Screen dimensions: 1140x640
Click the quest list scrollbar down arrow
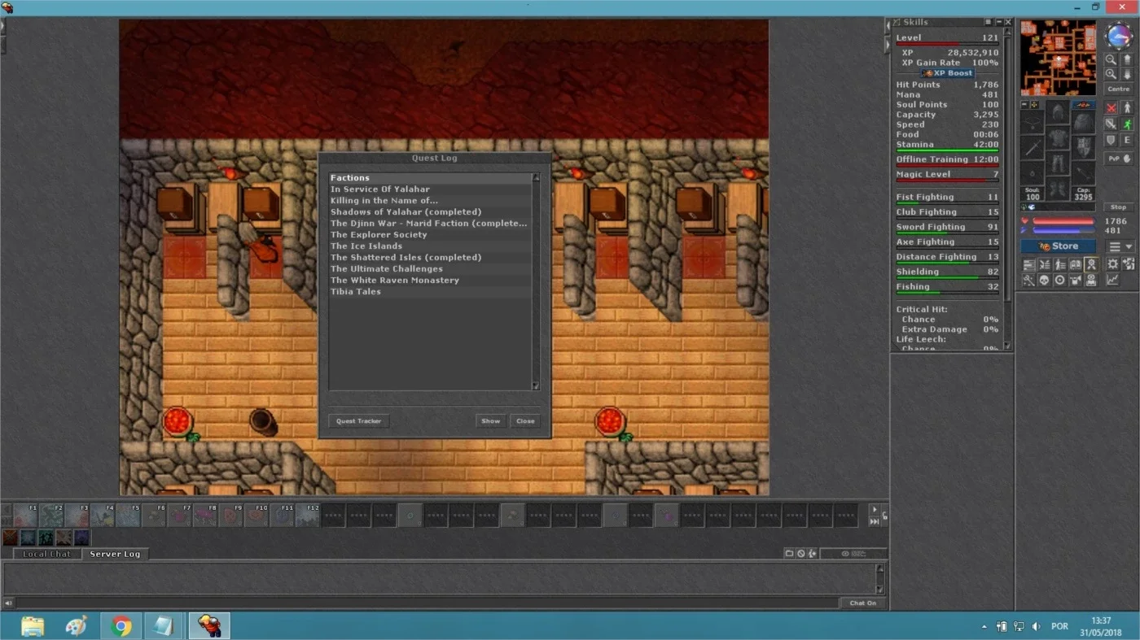pyautogui.click(x=536, y=386)
